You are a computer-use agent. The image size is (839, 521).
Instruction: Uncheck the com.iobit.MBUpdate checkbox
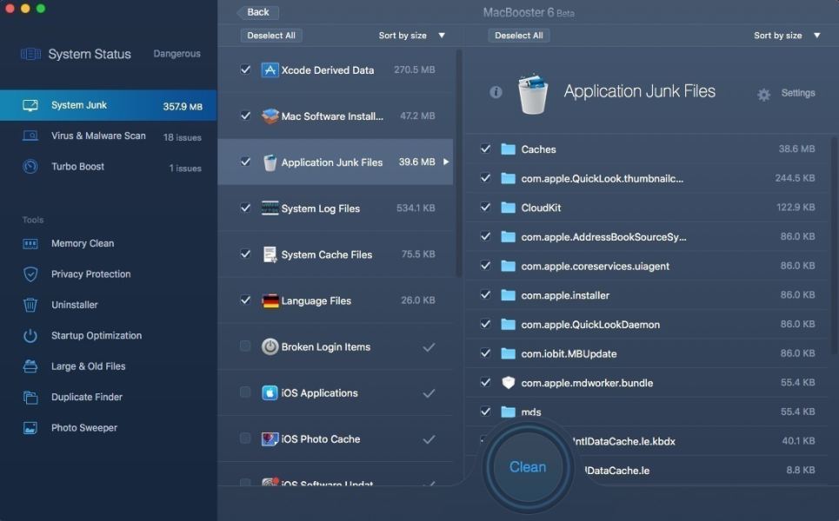(485, 353)
